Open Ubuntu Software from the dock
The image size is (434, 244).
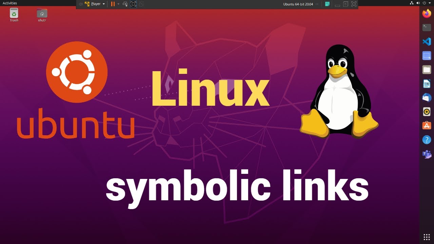tap(427, 125)
